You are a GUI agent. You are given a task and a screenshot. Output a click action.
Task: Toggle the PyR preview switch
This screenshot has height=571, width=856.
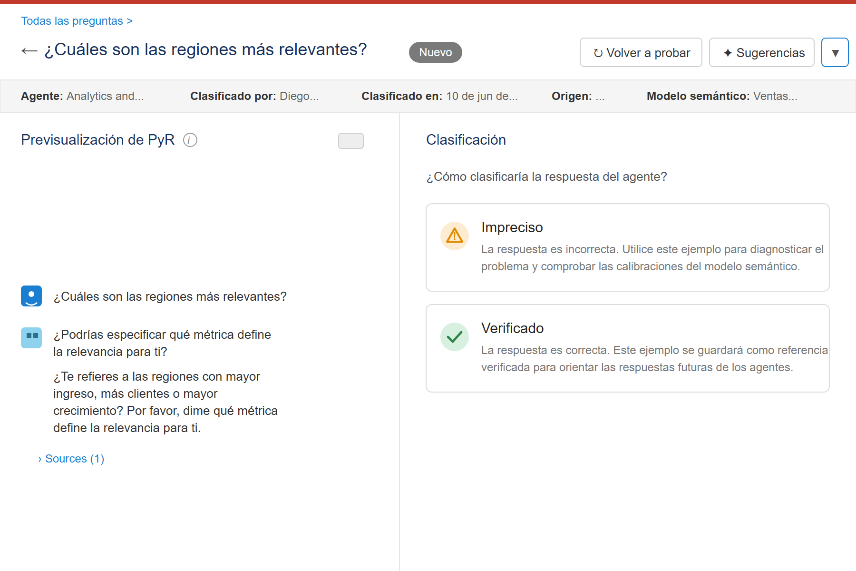(351, 141)
